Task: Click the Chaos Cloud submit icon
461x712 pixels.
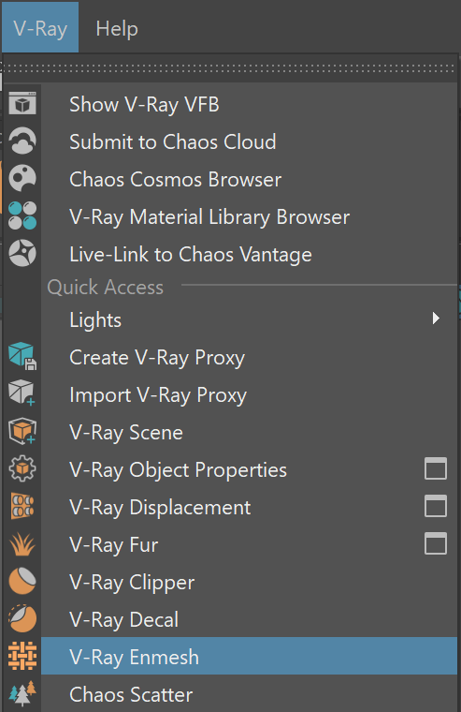Action: pyautogui.click(x=22, y=141)
